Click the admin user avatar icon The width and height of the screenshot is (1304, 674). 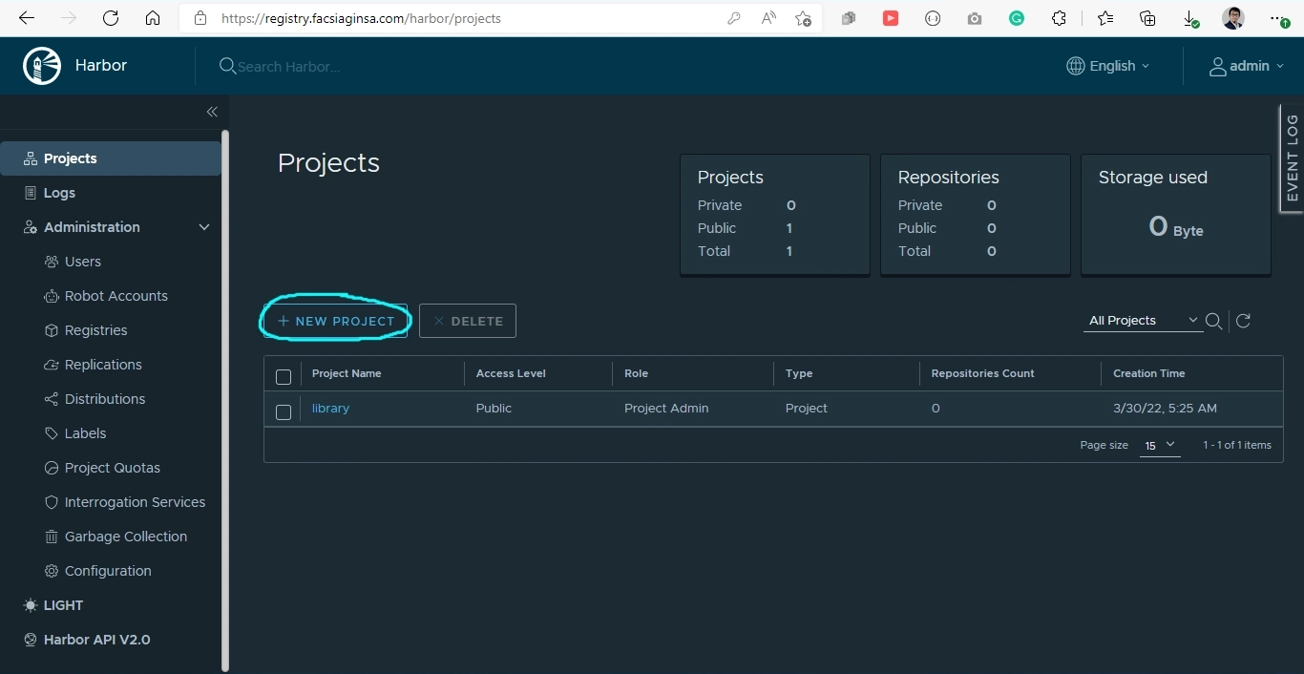(x=1218, y=66)
